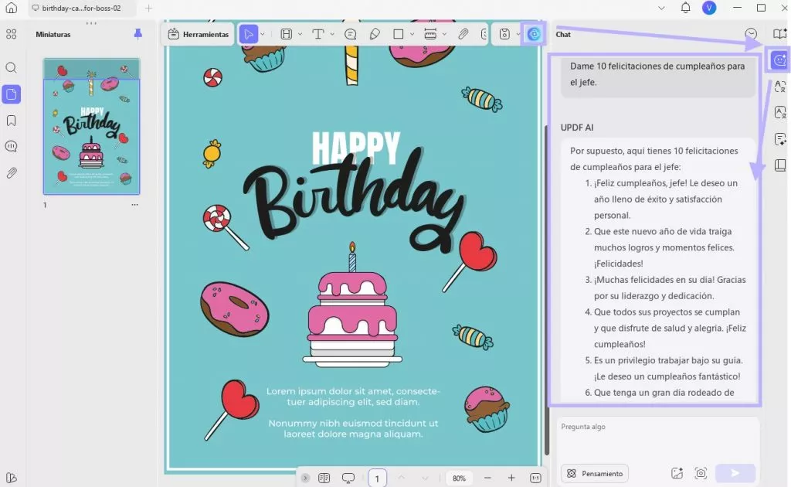Expand the tab list chevron in title bar
Viewport: 791px width, 487px height.
661,8
